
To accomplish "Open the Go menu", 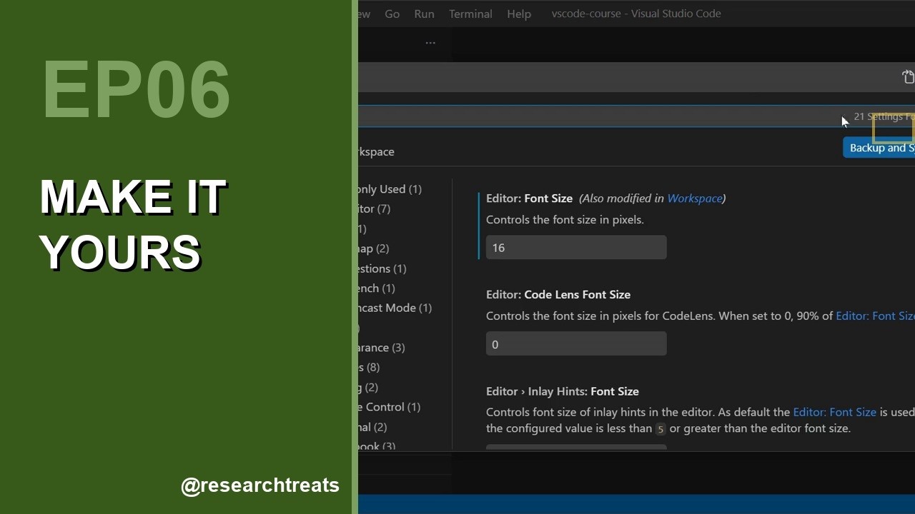I will [392, 14].
